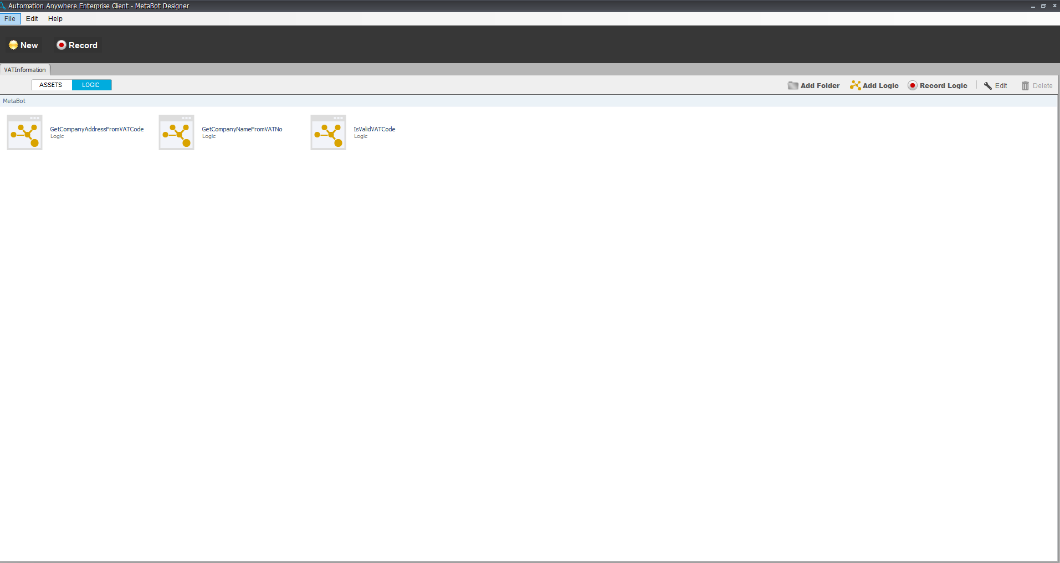Click the GetCompanyAddressFromVATCode name text
1060x563 pixels.
pyautogui.click(x=97, y=129)
